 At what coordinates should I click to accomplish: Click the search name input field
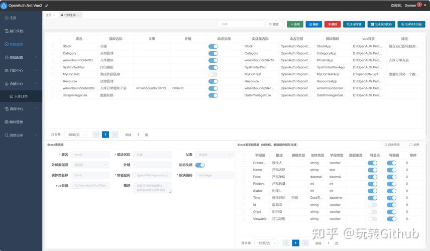coord(241,25)
